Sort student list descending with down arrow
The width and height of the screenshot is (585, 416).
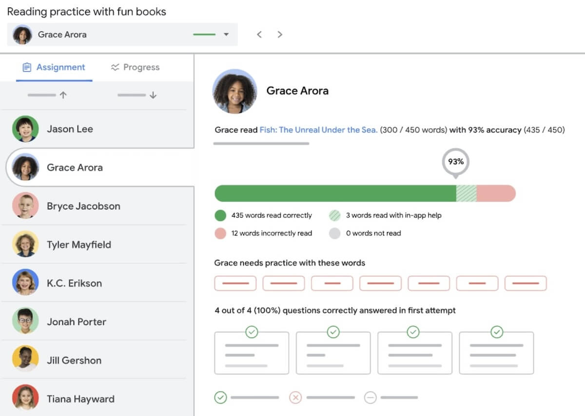153,96
